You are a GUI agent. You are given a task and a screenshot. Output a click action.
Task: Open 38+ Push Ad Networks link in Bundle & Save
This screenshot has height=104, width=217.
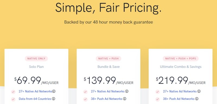tap(107, 99)
